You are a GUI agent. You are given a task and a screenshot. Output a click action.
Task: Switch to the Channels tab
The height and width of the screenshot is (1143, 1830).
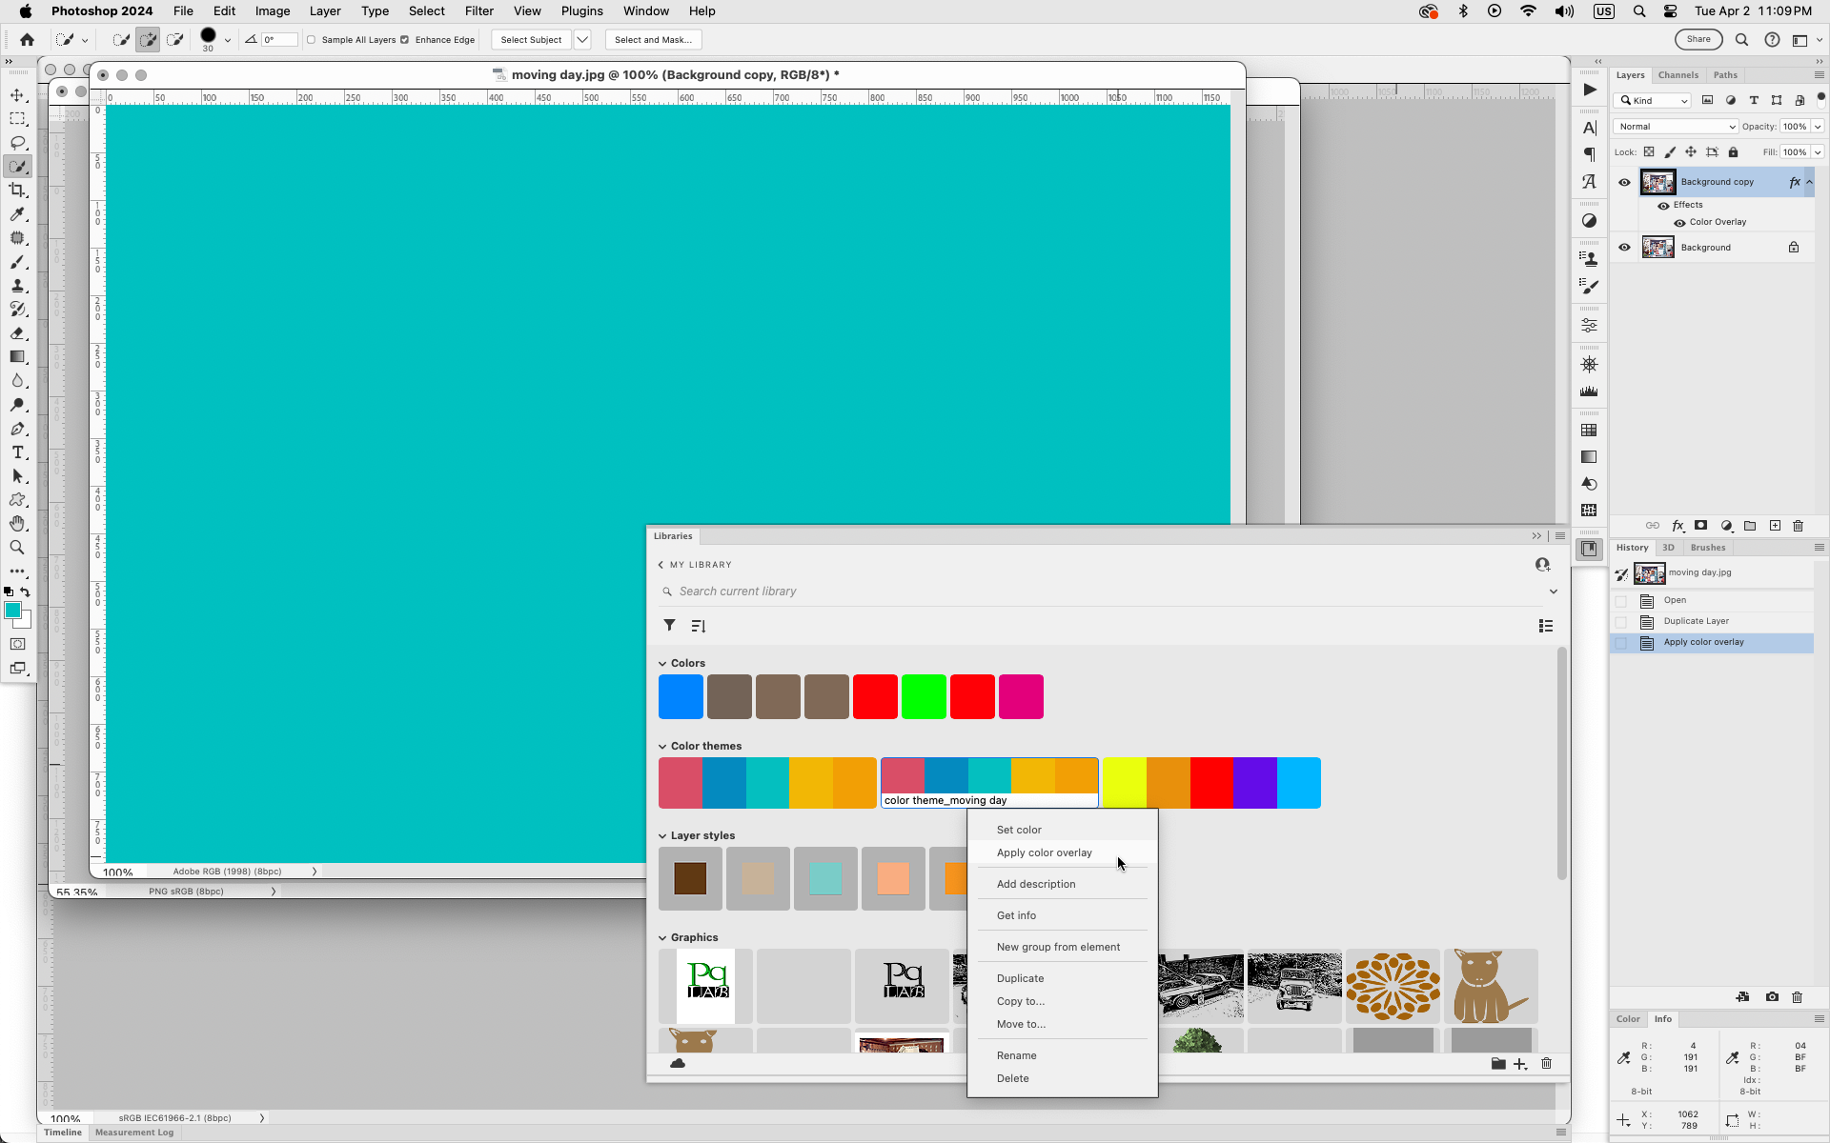pos(1678,74)
